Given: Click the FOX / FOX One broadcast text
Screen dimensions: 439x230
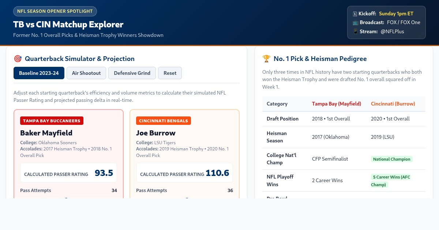Looking at the screenshot, I should 404,22.
